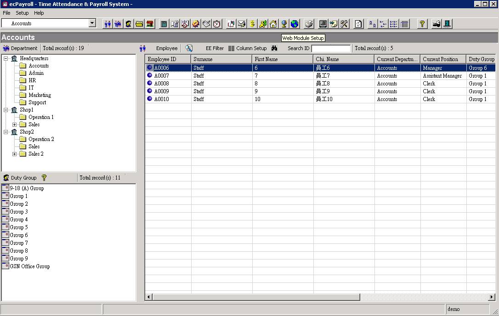Image resolution: width=499 pixels, height=316 pixels.
Task: Open the Setup menu
Action: (22, 13)
